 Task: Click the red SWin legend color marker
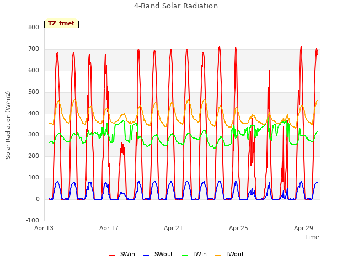click(112, 255)
